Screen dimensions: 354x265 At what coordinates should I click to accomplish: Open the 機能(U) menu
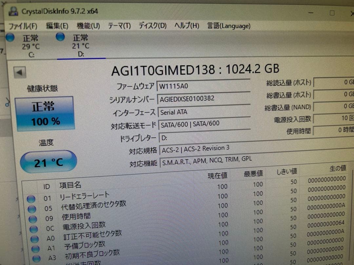(87, 26)
